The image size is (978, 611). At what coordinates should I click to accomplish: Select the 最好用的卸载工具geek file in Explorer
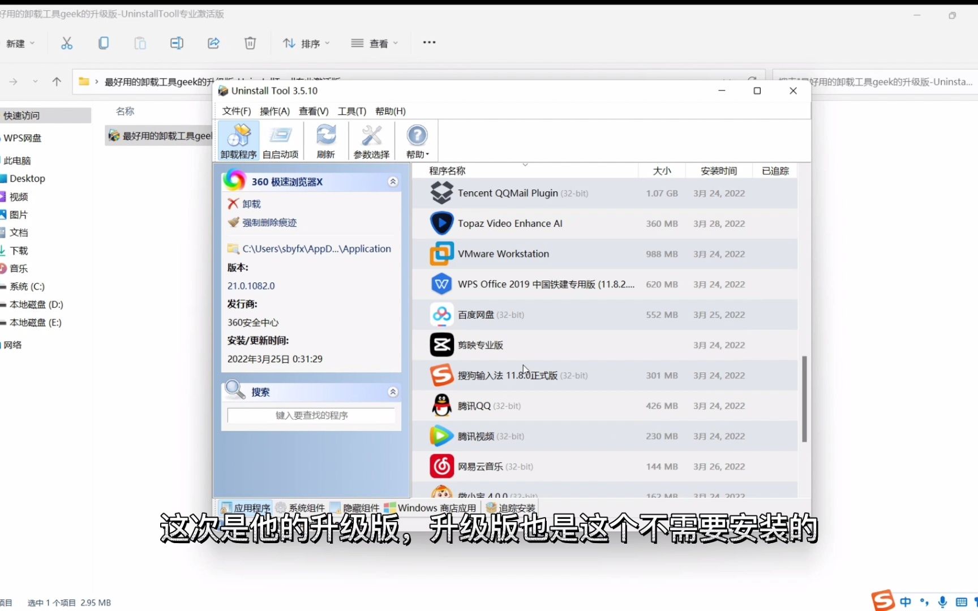pyautogui.click(x=159, y=136)
